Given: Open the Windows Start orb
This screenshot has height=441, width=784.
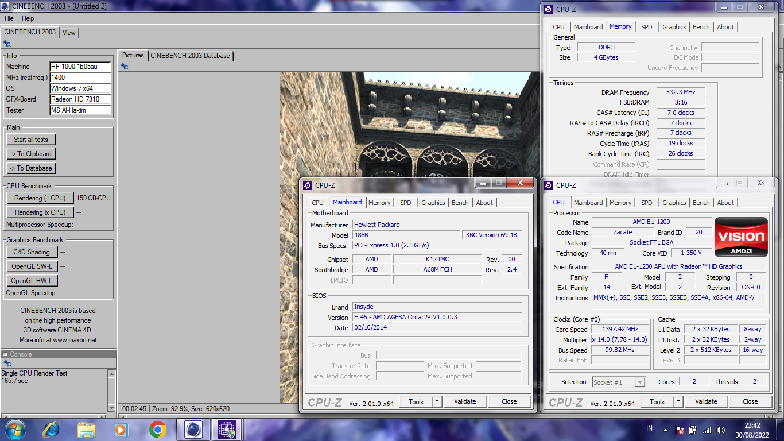Looking at the screenshot, I should [14, 429].
